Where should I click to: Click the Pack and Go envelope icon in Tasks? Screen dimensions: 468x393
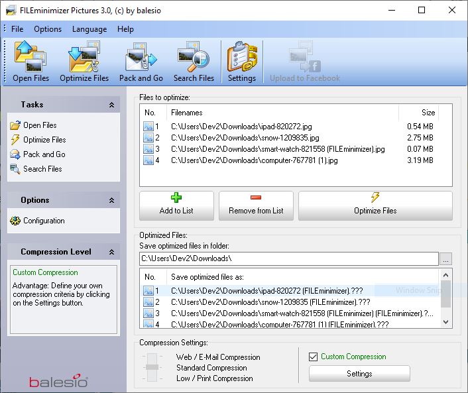pyautogui.click(x=15, y=154)
